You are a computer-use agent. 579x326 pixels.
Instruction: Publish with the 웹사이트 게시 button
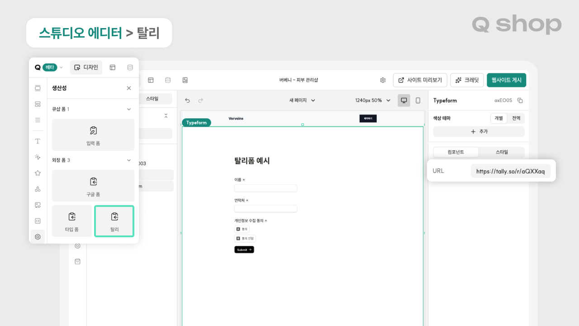(507, 80)
